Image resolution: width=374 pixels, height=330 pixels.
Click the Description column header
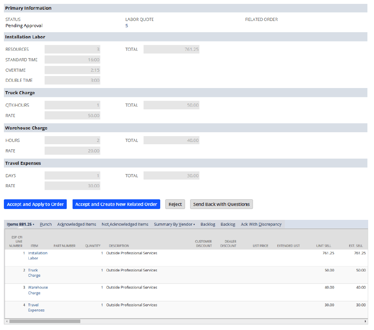pyautogui.click(x=119, y=245)
